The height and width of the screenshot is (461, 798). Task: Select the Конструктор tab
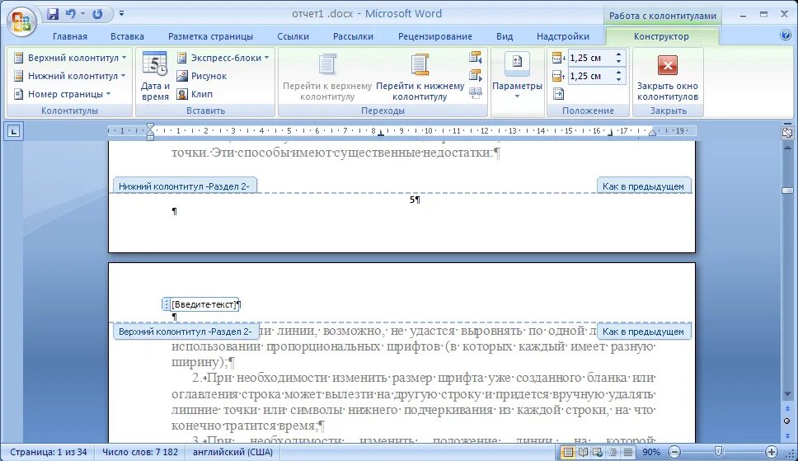click(x=661, y=36)
